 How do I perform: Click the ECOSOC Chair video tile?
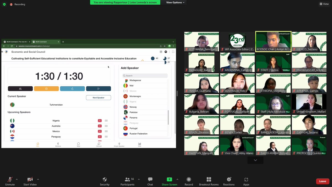[273, 42]
